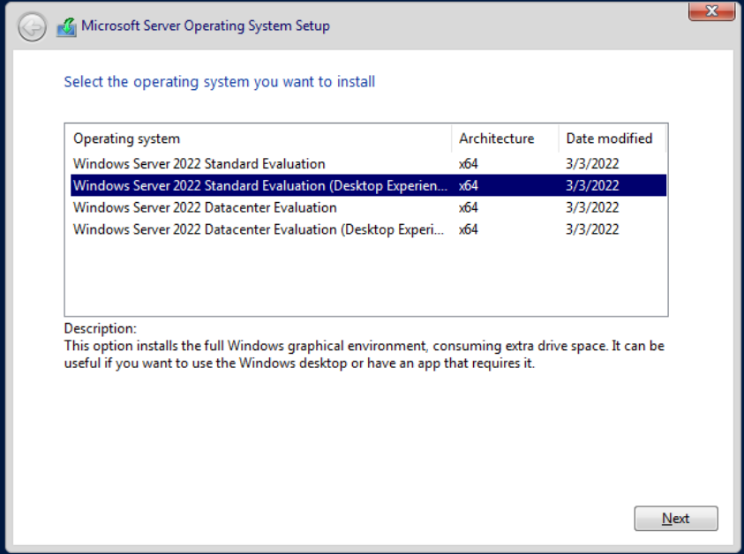Click the 'Microsoft Server Operating System Setup' title
This screenshot has width=744, height=554.
206,26
